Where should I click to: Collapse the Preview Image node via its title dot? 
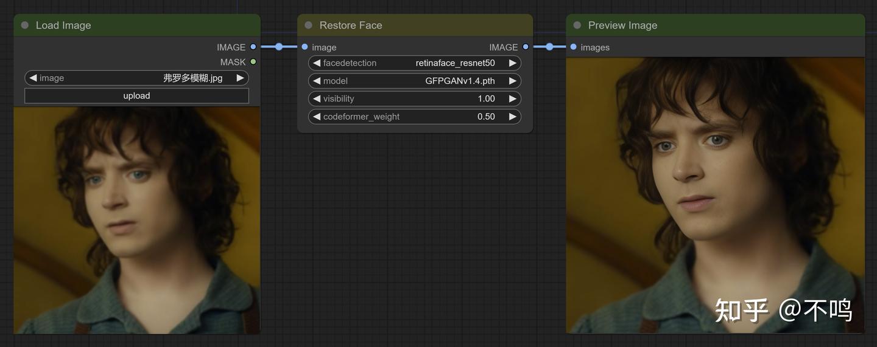pyautogui.click(x=577, y=26)
